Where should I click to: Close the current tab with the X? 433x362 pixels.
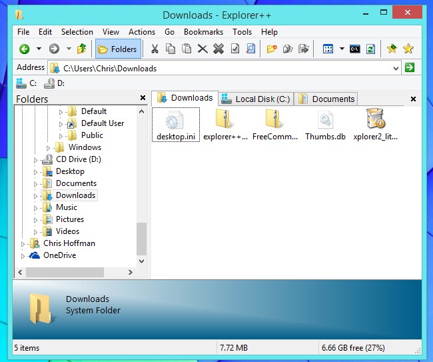(x=413, y=99)
